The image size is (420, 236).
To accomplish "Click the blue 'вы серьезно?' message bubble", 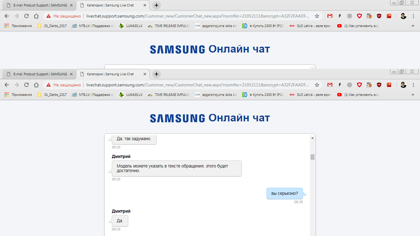I will [285, 194].
